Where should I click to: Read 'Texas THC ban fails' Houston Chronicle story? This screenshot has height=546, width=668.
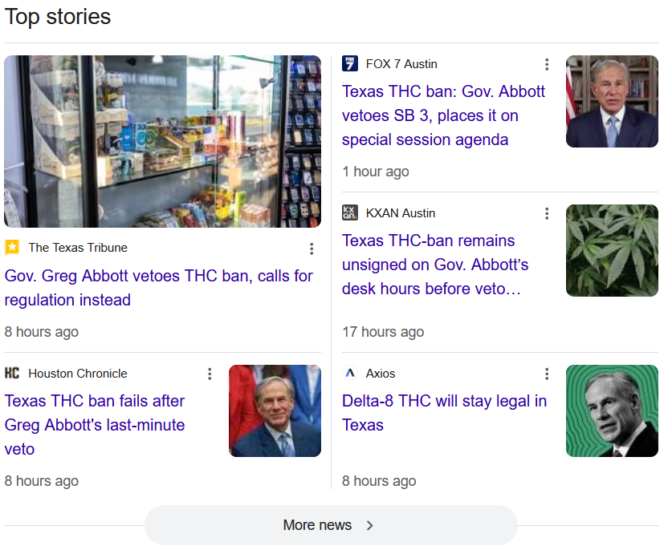click(95, 425)
